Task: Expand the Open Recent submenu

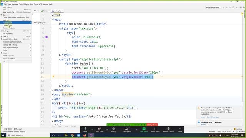Action: [x=16, y=23]
